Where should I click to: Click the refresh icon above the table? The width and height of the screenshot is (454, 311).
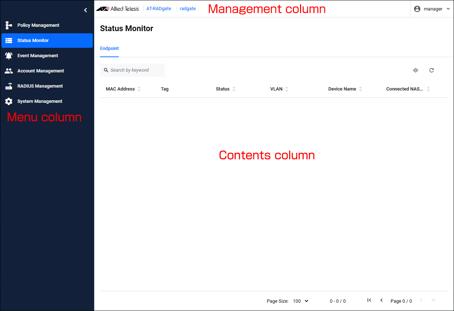coord(431,70)
